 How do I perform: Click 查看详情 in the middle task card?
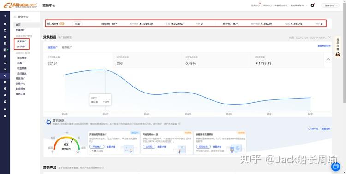[162, 147]
